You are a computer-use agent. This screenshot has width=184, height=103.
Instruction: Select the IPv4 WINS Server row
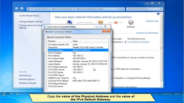click(78, 75)
